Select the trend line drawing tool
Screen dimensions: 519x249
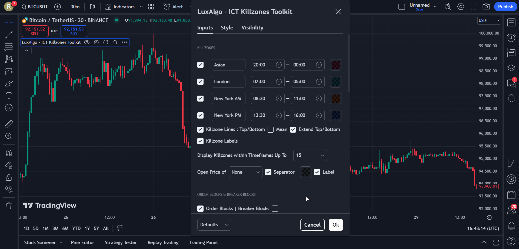[x=9, y=35]
